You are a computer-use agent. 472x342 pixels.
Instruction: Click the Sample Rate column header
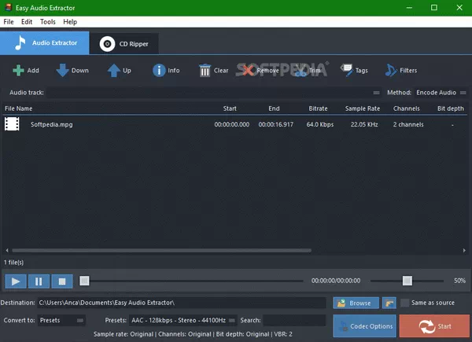363,108
